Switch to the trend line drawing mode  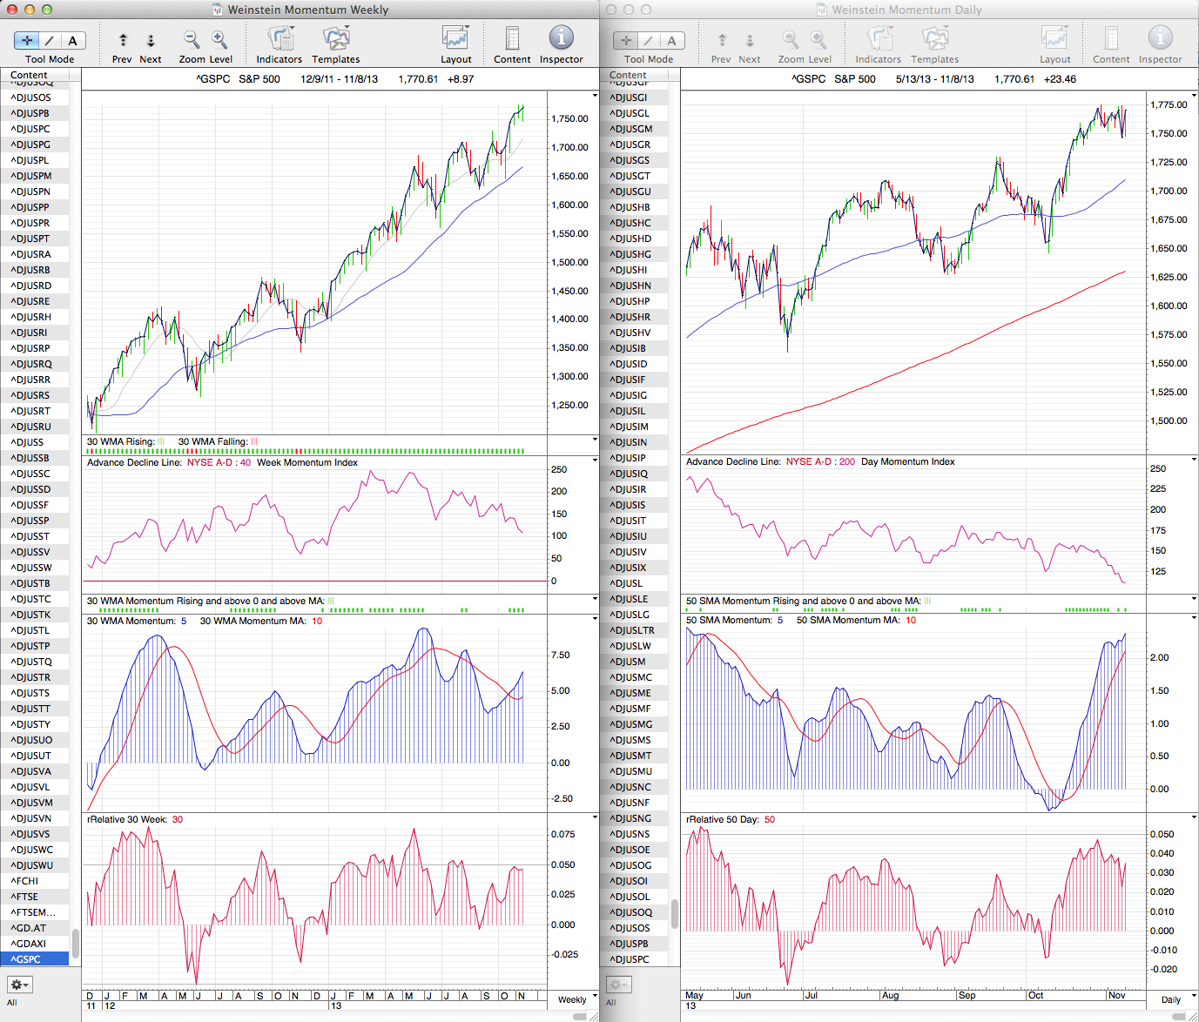point(50,40)
